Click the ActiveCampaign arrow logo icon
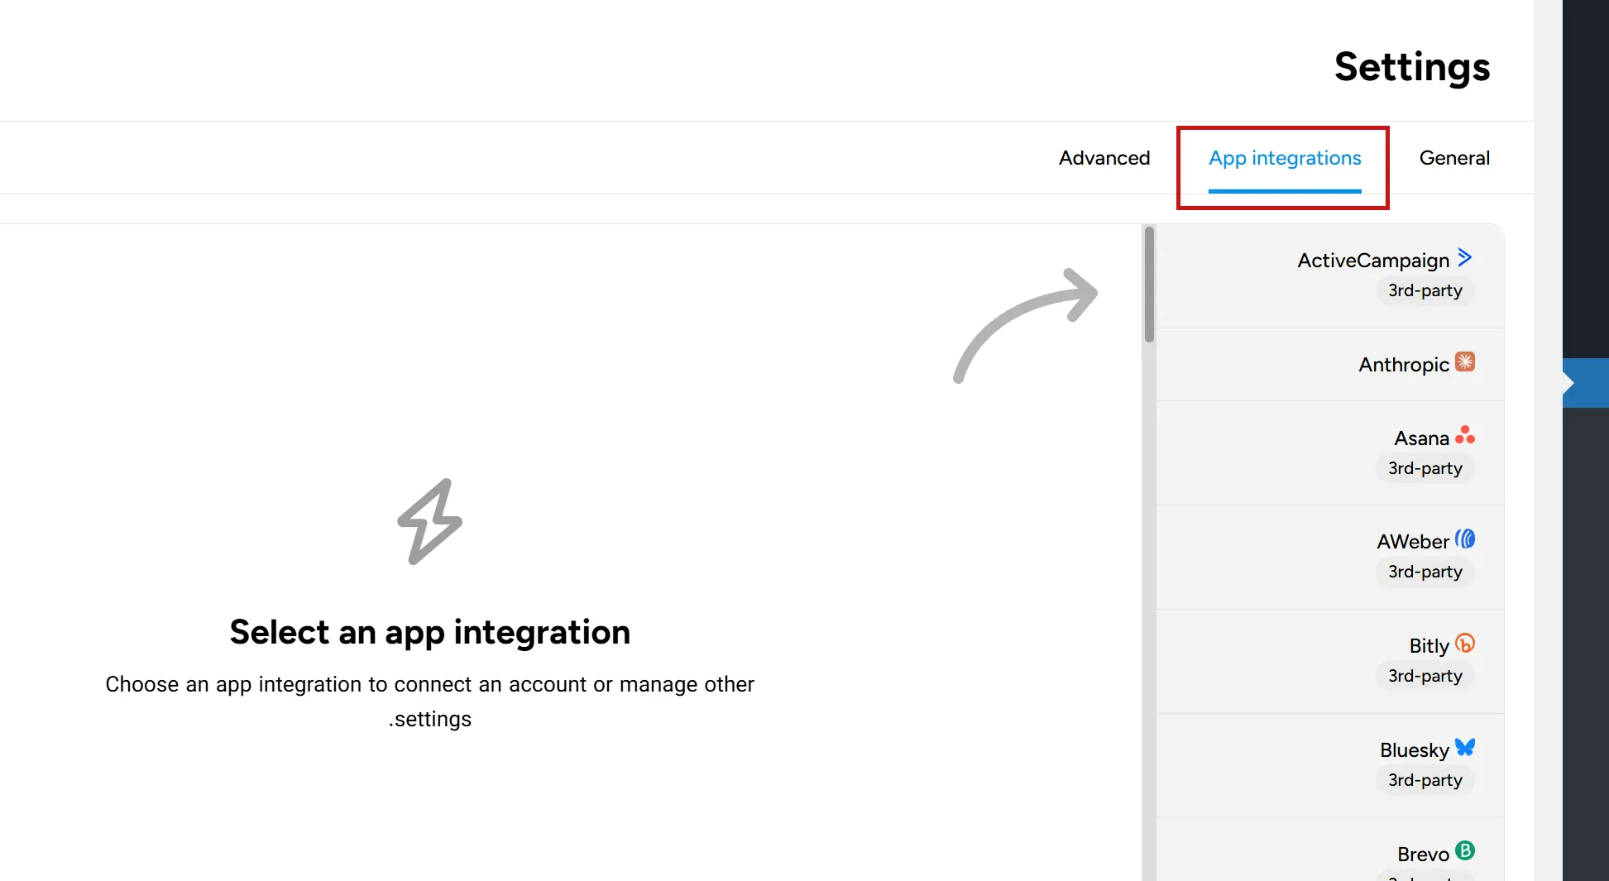 1464,257
